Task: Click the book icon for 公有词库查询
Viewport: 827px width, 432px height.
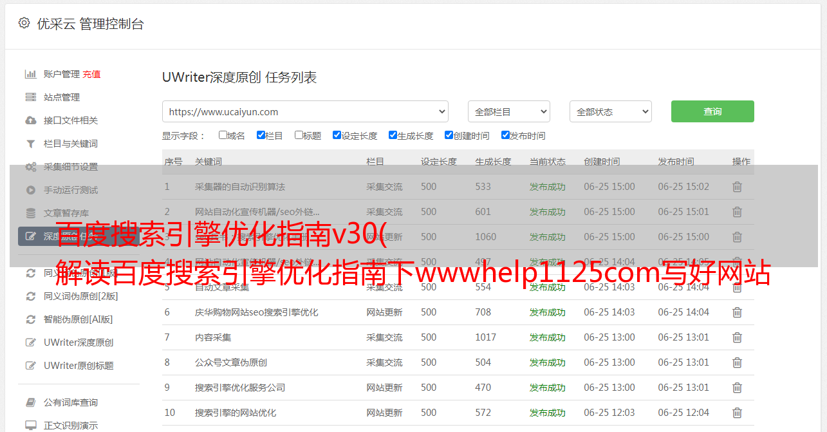Action: pos(30,402)
